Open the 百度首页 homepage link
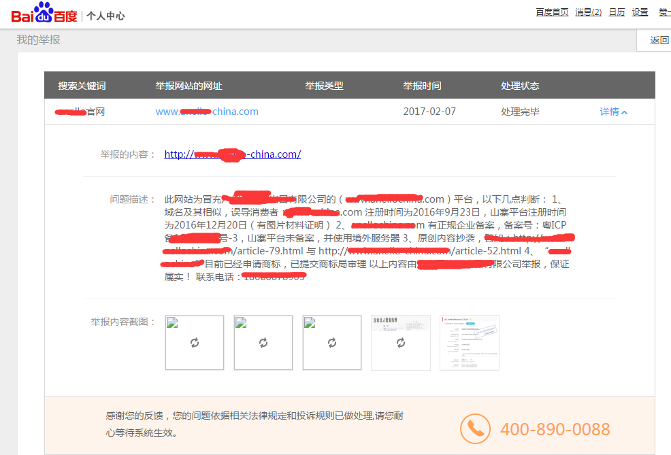Screen dimensions: 671x455 (x=551, y=12)
